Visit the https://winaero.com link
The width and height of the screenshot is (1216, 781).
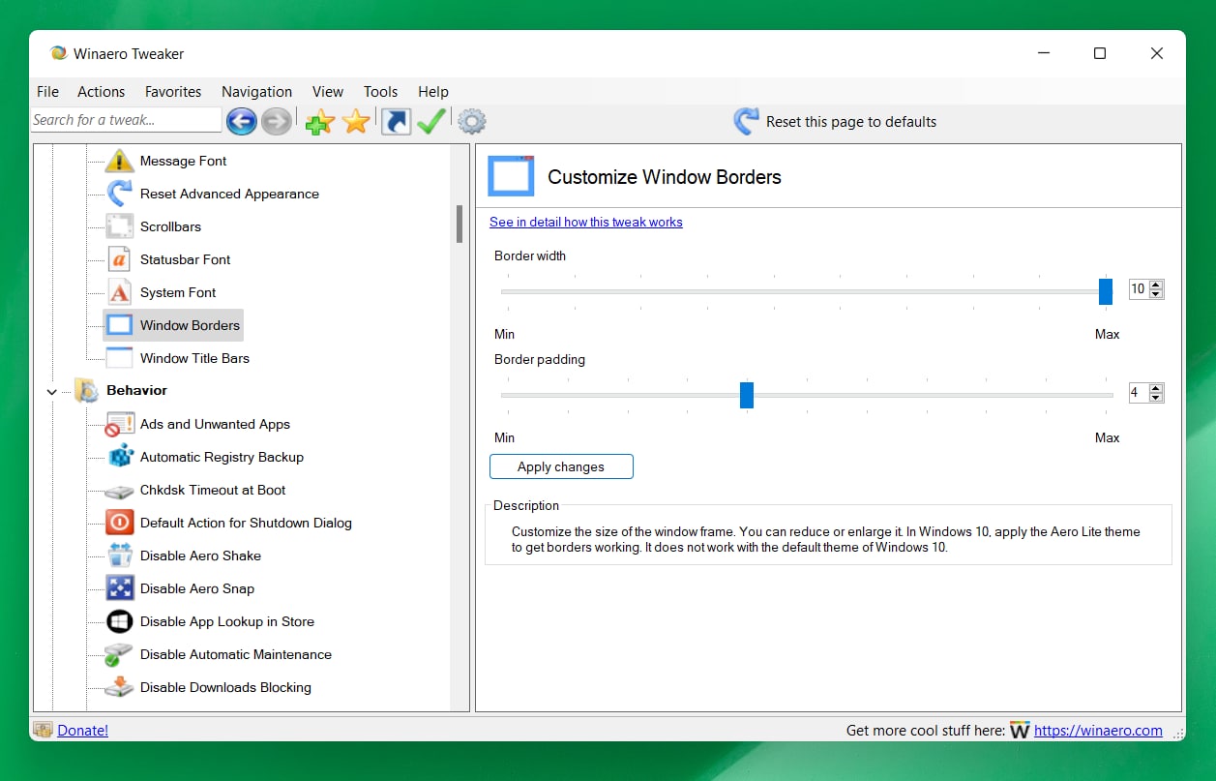(1098, 731)
